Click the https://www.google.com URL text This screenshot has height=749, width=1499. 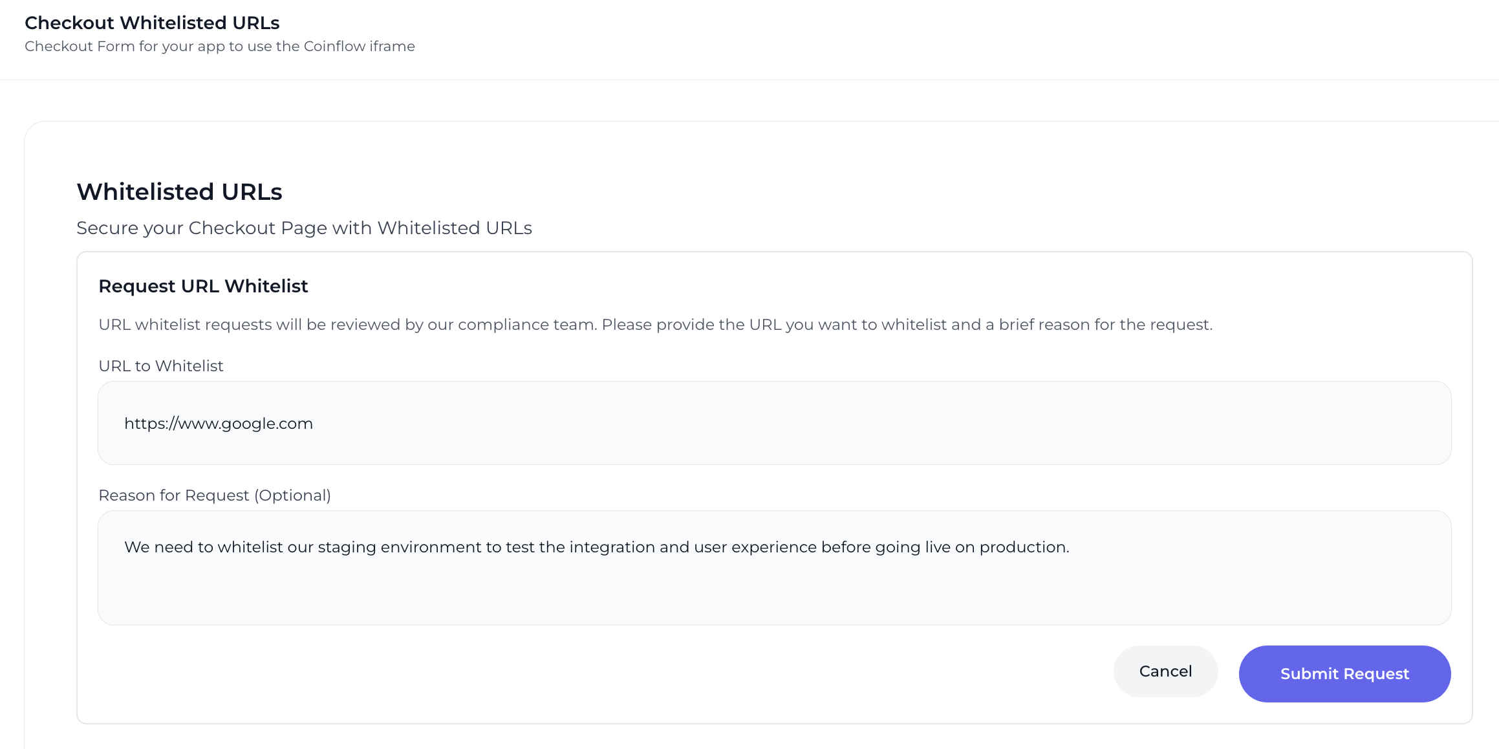click(x=219, y=424)
